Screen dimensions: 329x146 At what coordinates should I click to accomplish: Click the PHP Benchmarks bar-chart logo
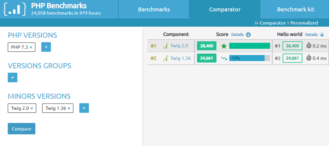(15, 9)
